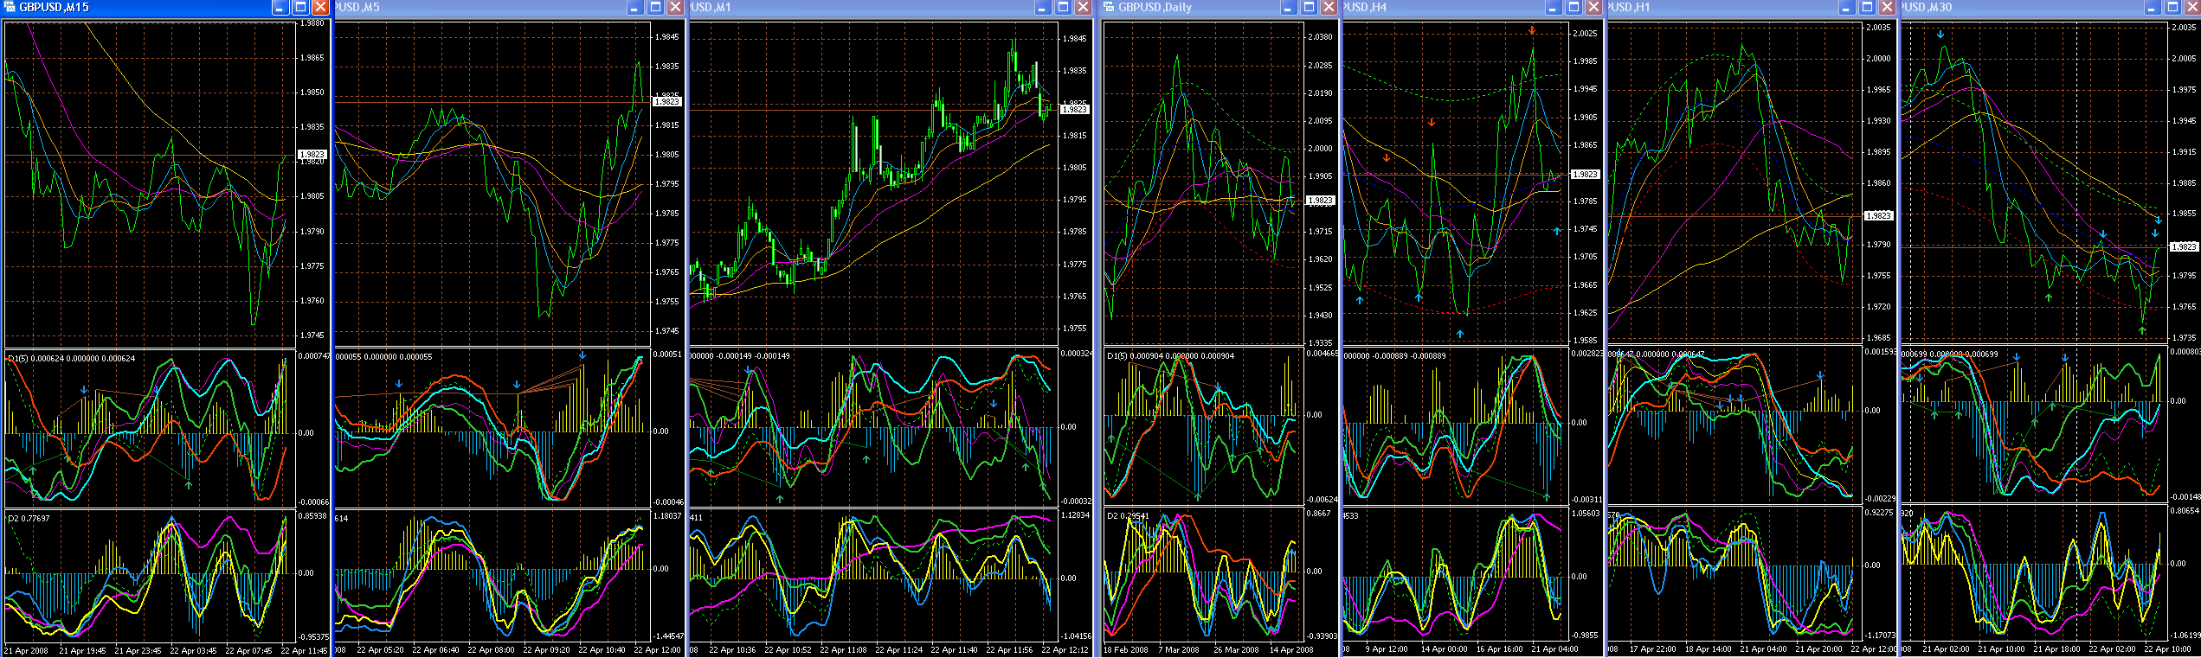Open system menu icon of GBPUSD,M15 window
Viewport: 2201px width, 658px height.
click(10, 7)
